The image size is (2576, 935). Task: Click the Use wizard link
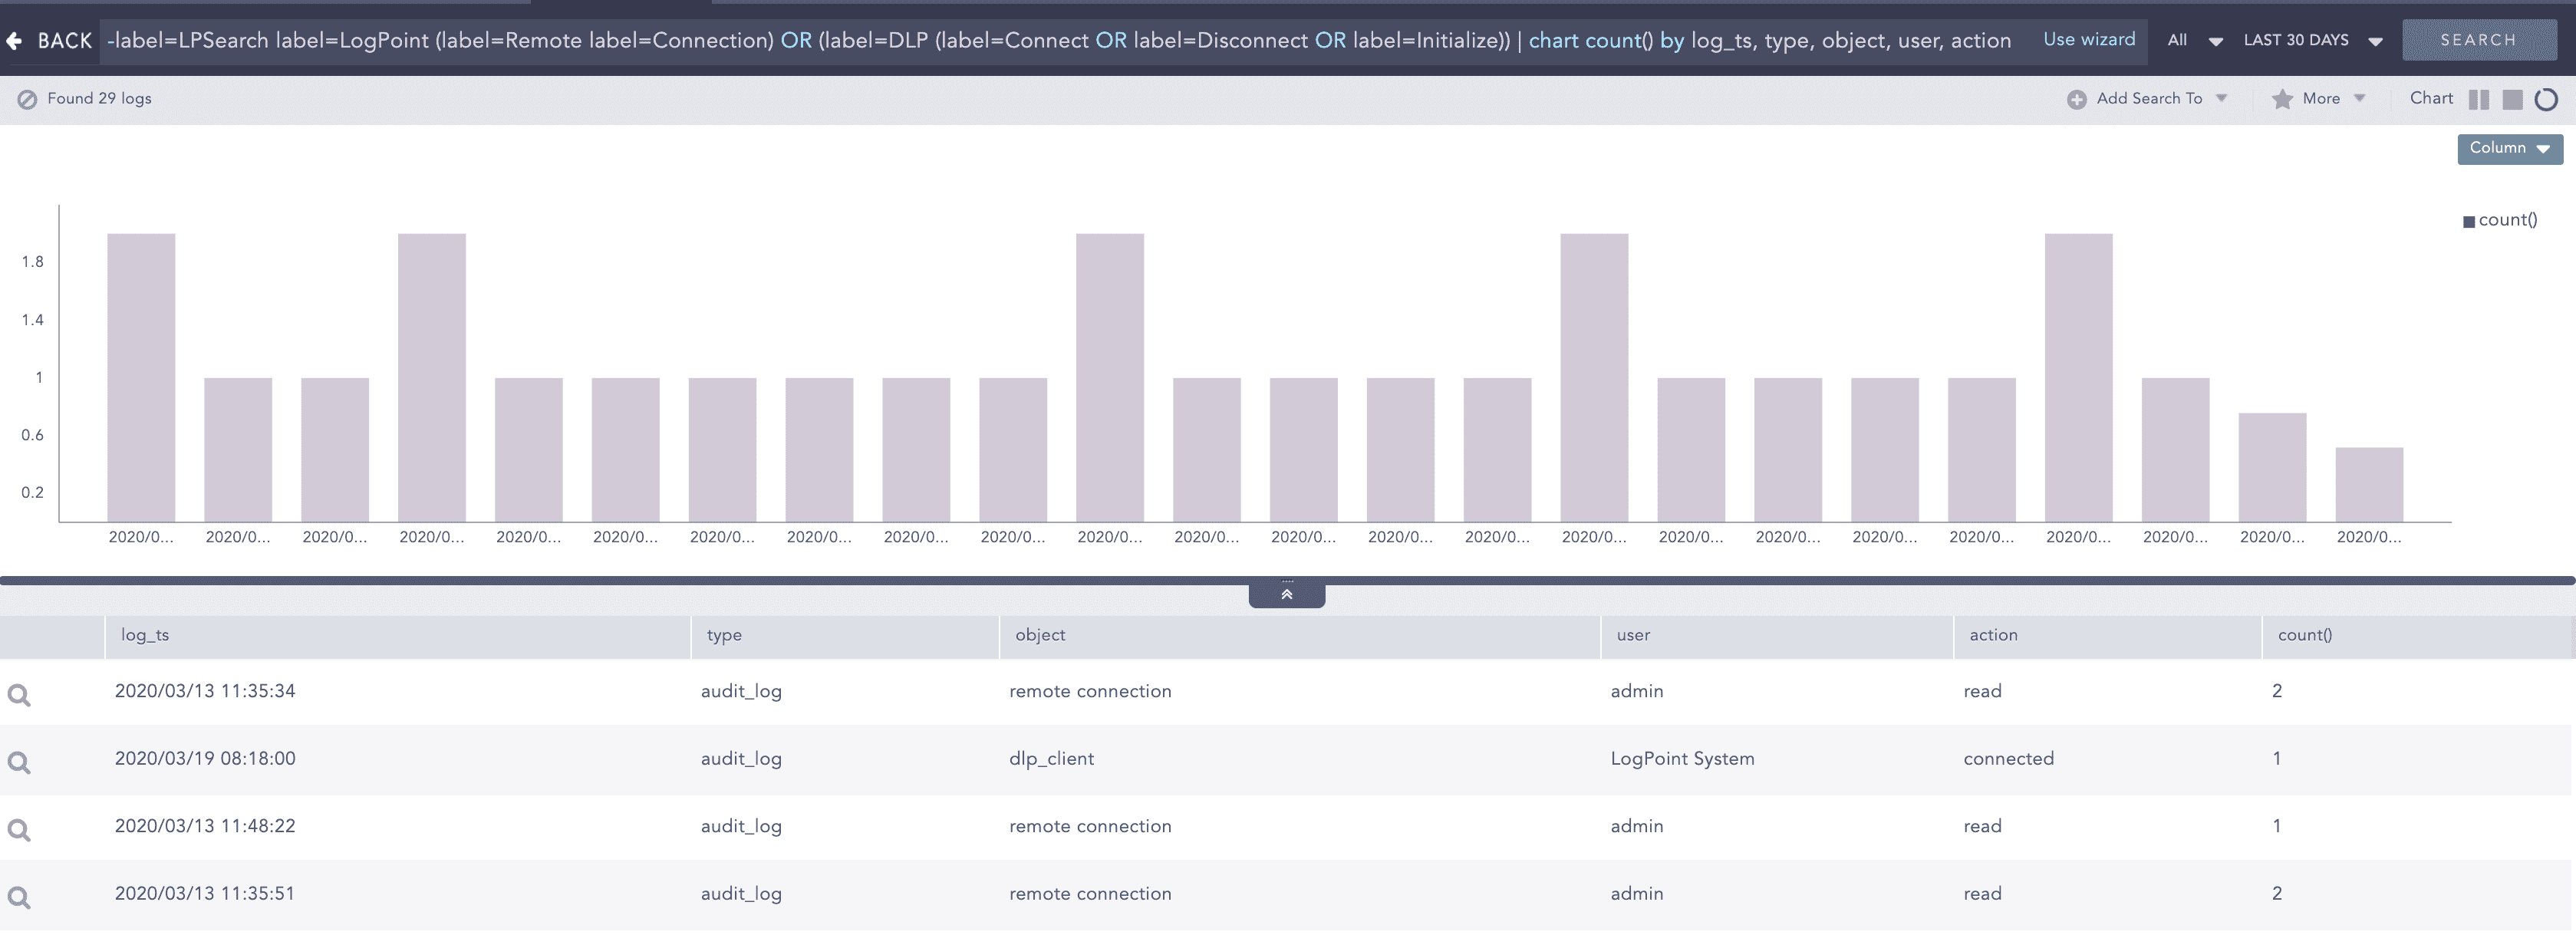click(2088, 40)
